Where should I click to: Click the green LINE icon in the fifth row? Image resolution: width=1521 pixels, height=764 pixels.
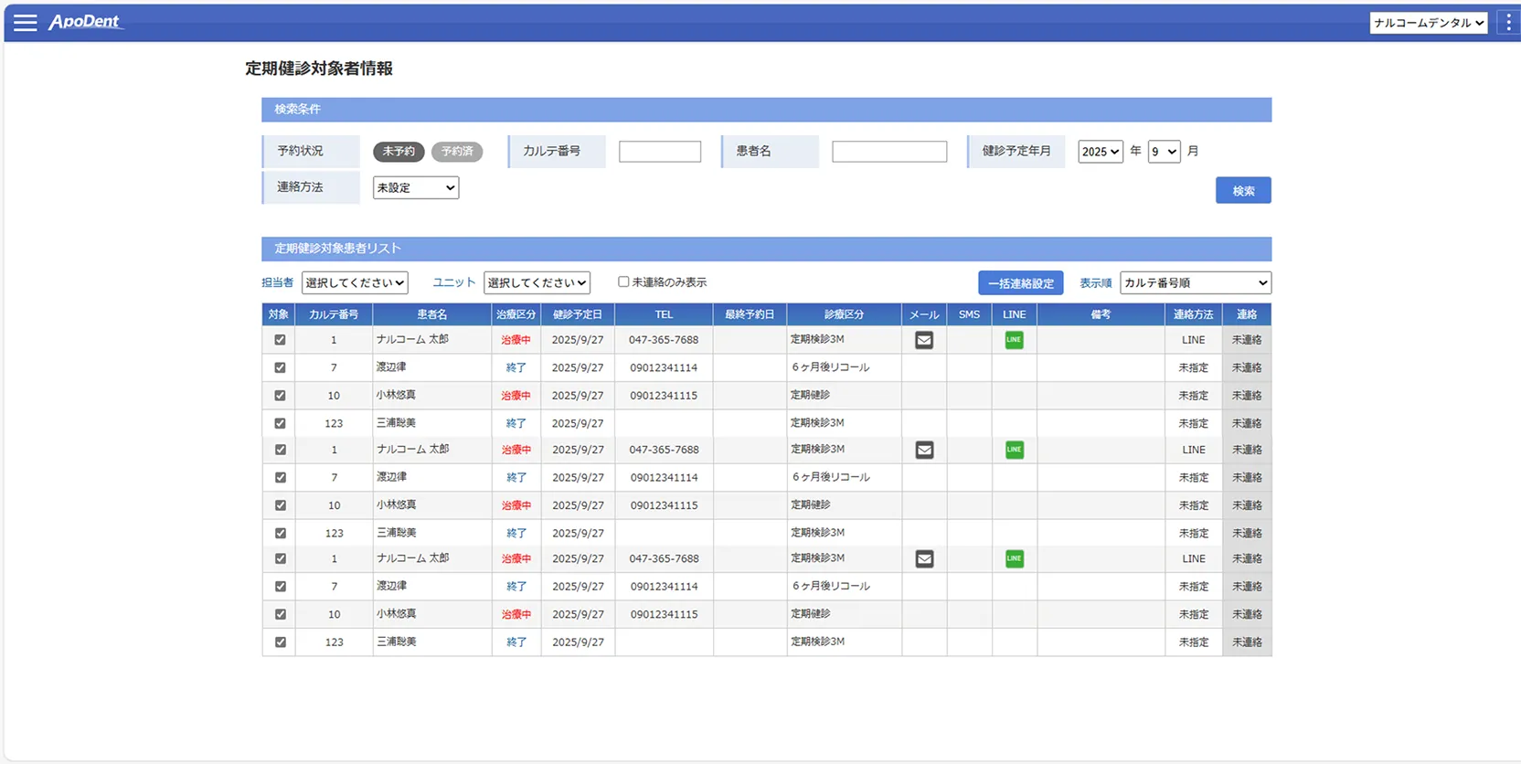(x=1014, y=450)
